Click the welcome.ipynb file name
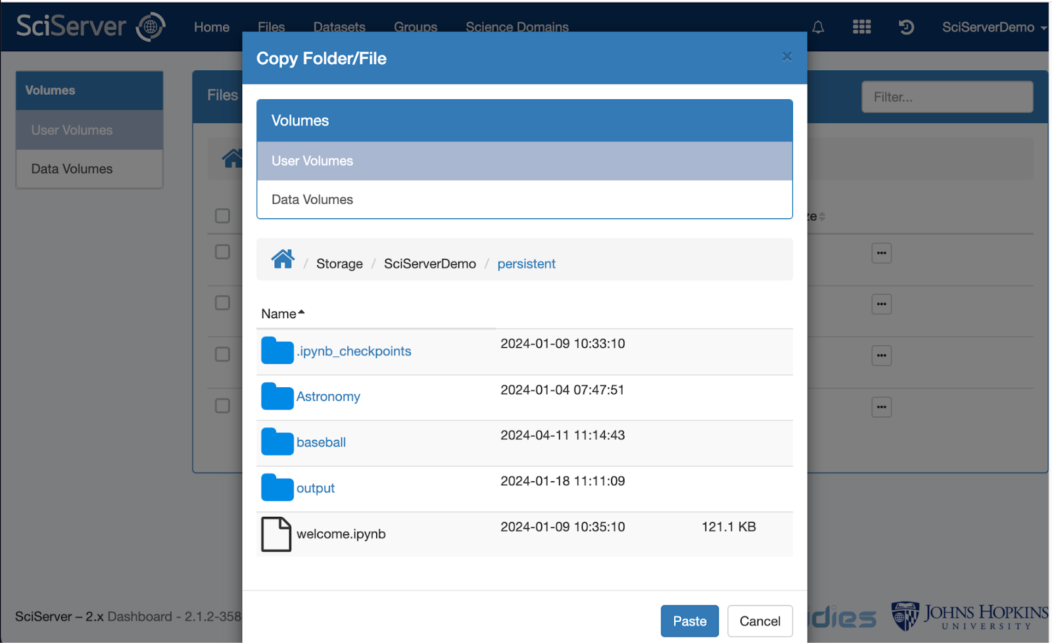This screenshot has height=643, width=1052. (341, 534)
